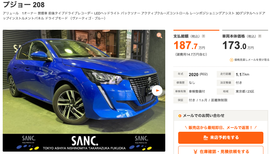Click the 保証 warranty details row

(x=200, y=100)
